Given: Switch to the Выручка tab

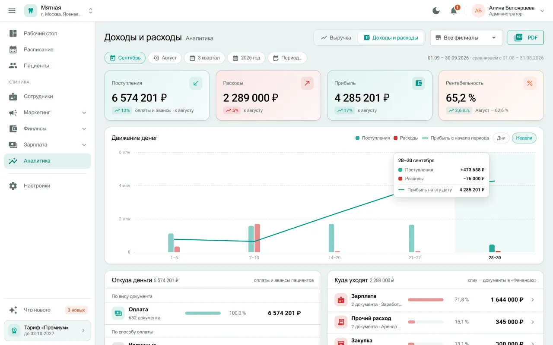Looking at the screenshot, I should (336, 38).
